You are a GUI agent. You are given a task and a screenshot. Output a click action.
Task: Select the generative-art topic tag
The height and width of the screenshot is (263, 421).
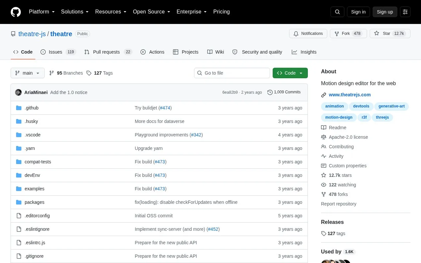(x=391, y=106)
